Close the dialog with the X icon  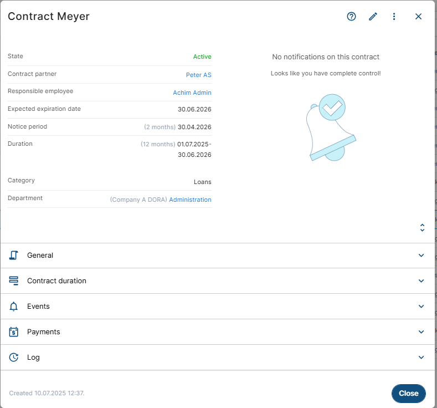coord(418,17)
